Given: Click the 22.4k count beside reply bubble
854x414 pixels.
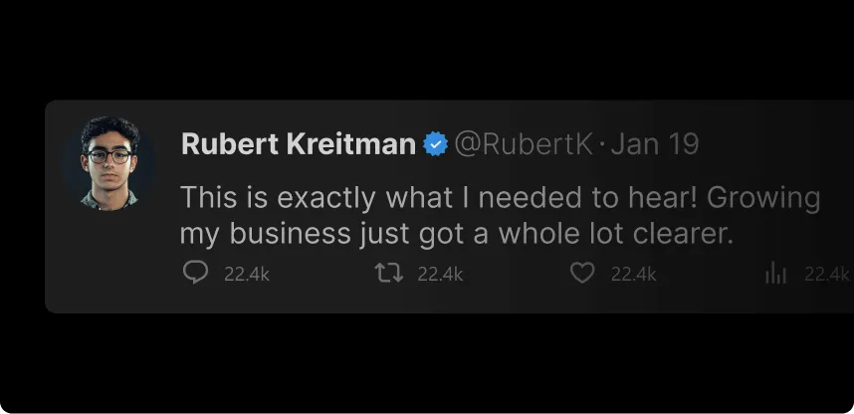Looking at the screenshot, I should [247, 274].
